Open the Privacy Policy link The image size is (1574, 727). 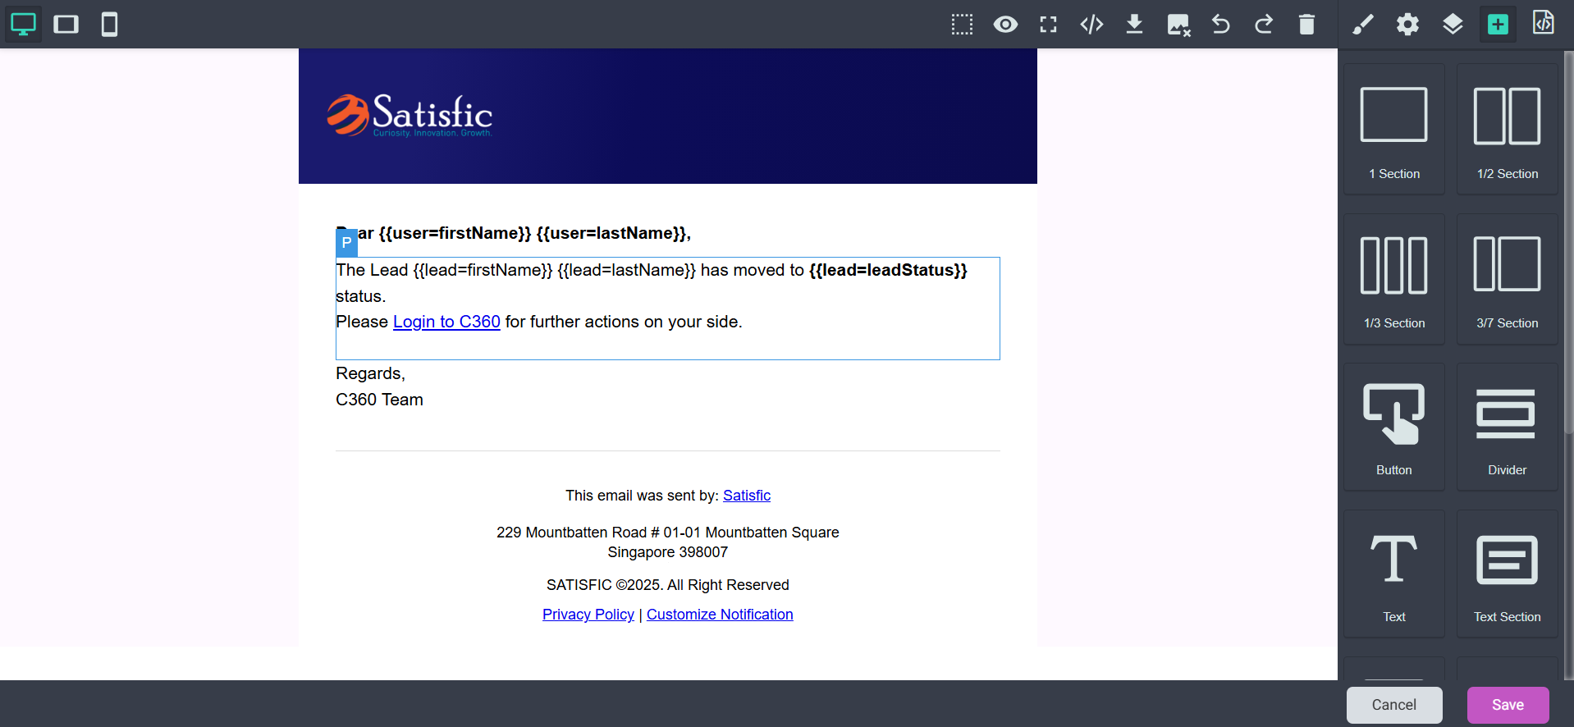[x=588, y=615]
